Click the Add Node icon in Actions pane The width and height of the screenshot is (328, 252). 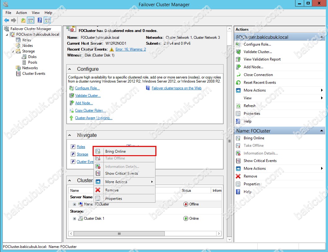tap(238, 67)
